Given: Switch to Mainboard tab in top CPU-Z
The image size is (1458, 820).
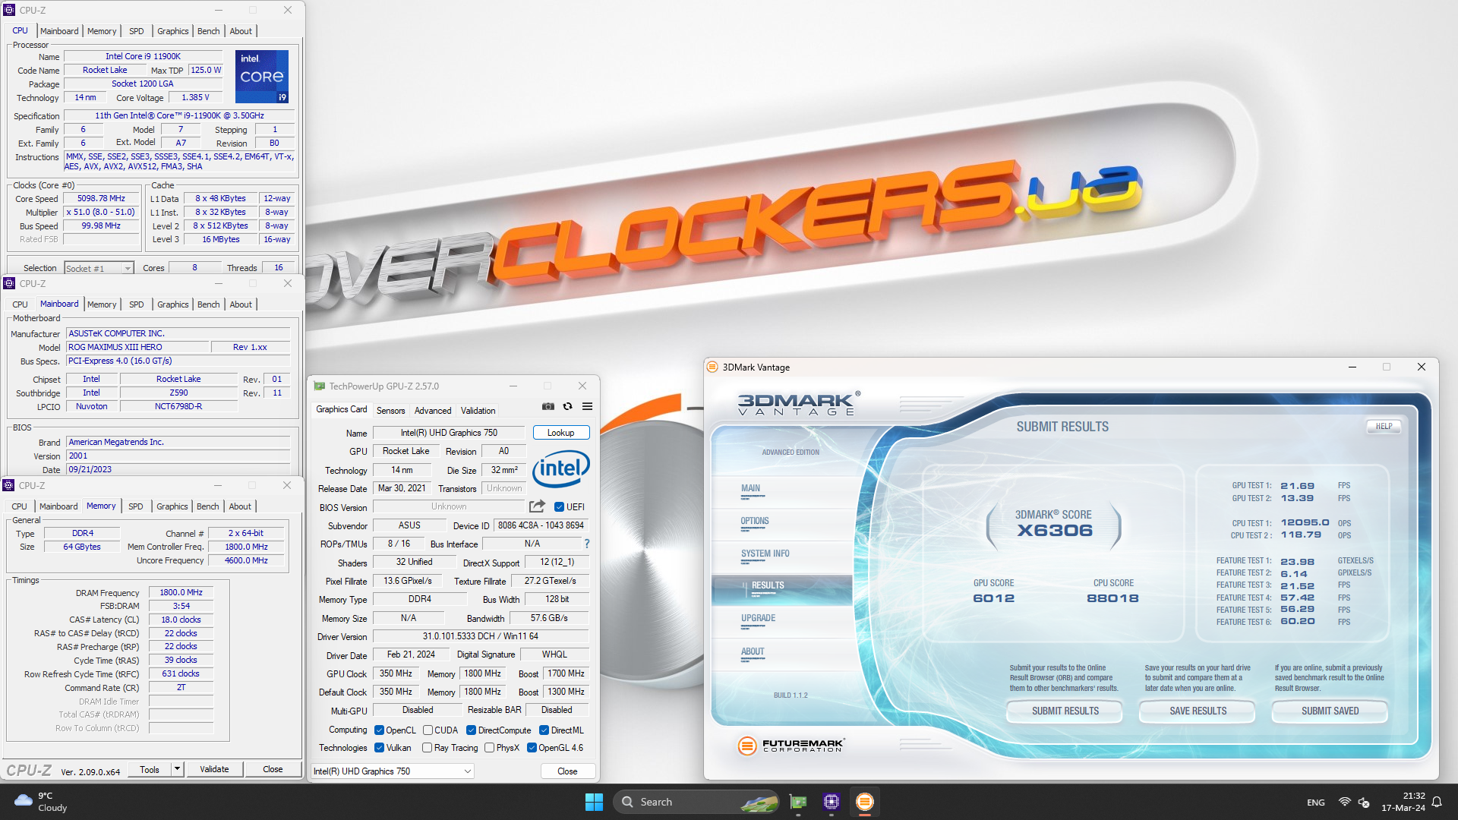Looking at the screenshot, I should 59,31.
